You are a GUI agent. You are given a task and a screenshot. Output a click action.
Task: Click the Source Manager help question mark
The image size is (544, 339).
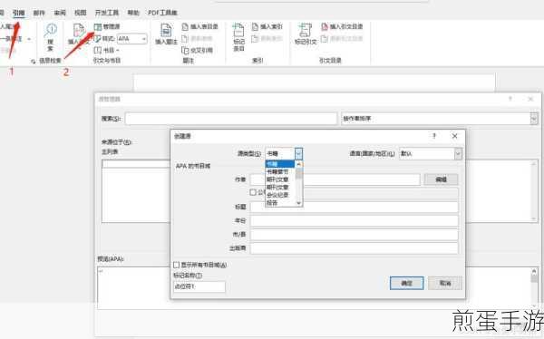[x=510, y=99]
